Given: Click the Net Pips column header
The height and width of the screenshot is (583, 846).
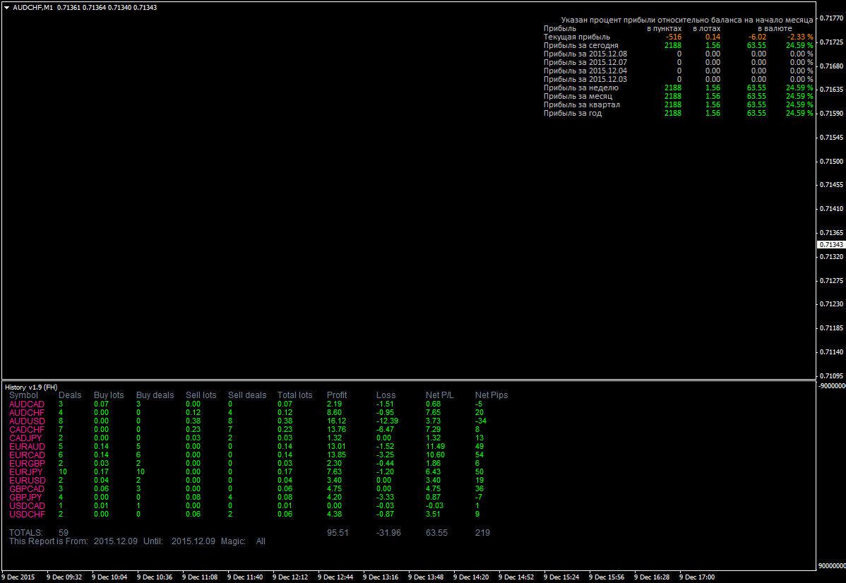Looking at the screenshot, I should 491,395.
